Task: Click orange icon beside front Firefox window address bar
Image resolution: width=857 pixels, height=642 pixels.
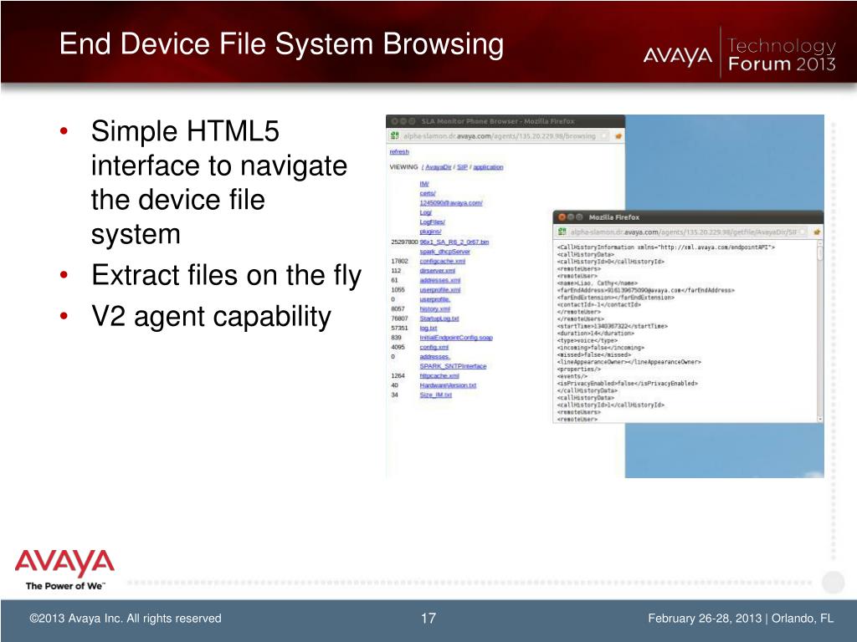Action: point(817,232)
